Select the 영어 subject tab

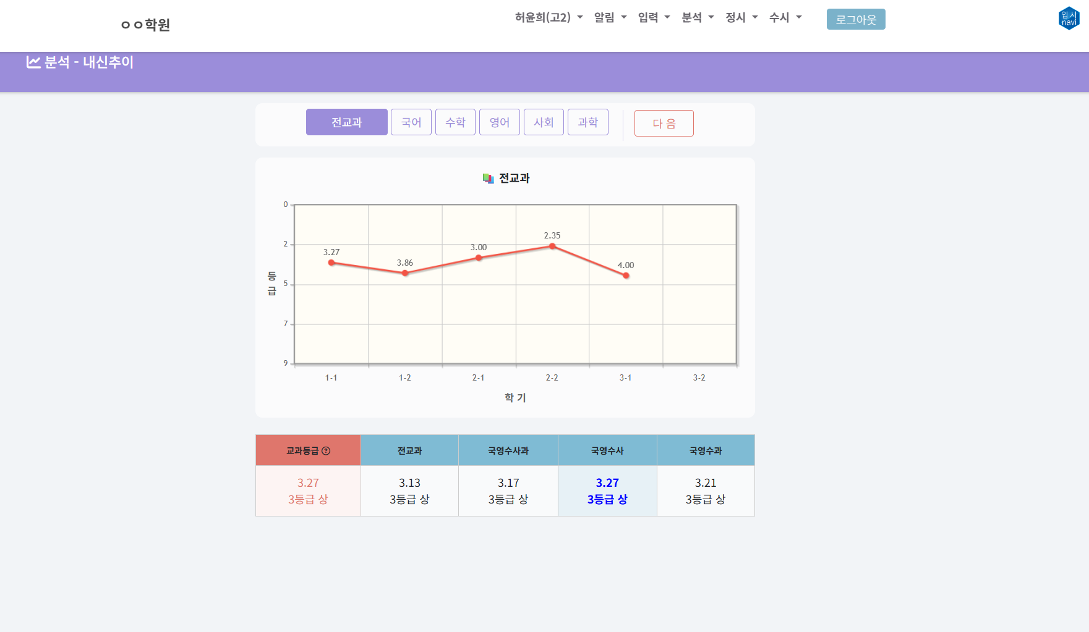499,122
